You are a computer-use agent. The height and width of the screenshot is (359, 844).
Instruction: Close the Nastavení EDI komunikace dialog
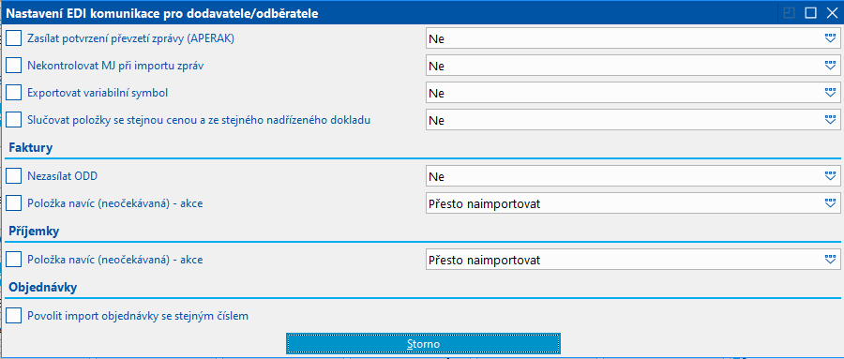[832, 13]
